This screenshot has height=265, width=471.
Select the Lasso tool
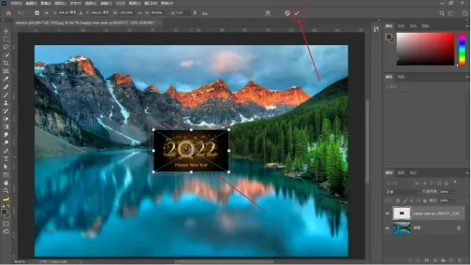click(6, 47)
